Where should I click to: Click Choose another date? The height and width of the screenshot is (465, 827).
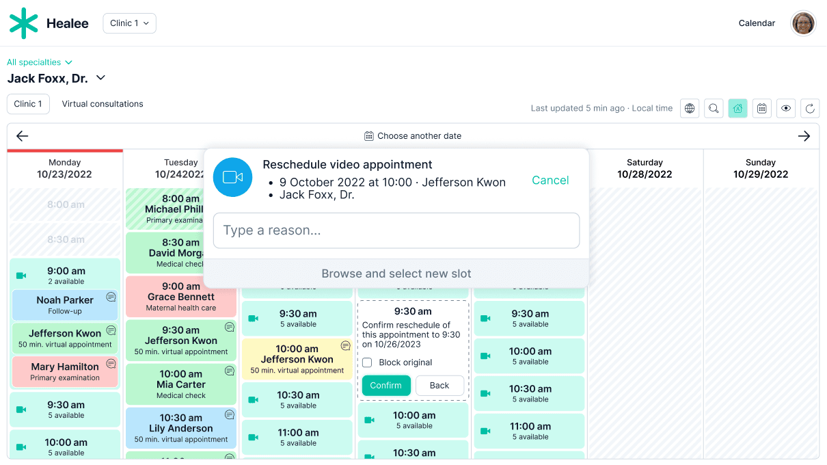click(413, 136)
